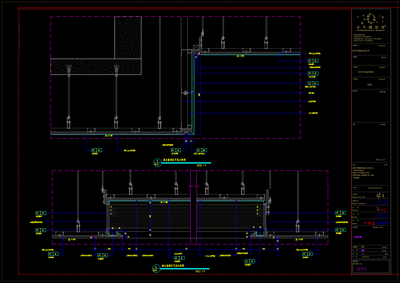
Task: Select the 50 dimension below detail 5
Action: [x=191, y=141]
